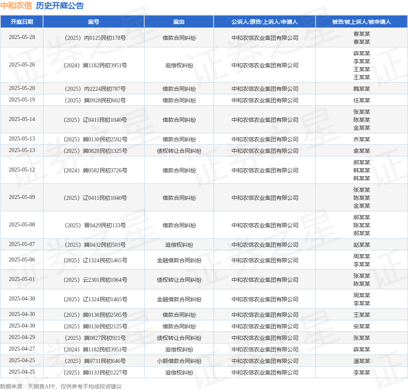Click case number (2025)内0125民初178号
Viewport: 408px width, 390px height.
95,38
